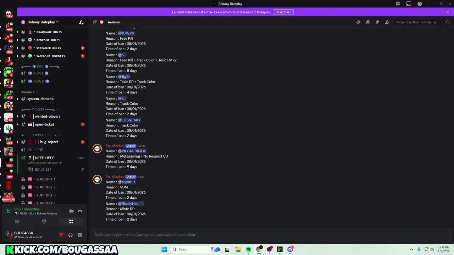
Task: Open Mr. Alaskus avatar on 14:38 message
Action: click(97, 148)
